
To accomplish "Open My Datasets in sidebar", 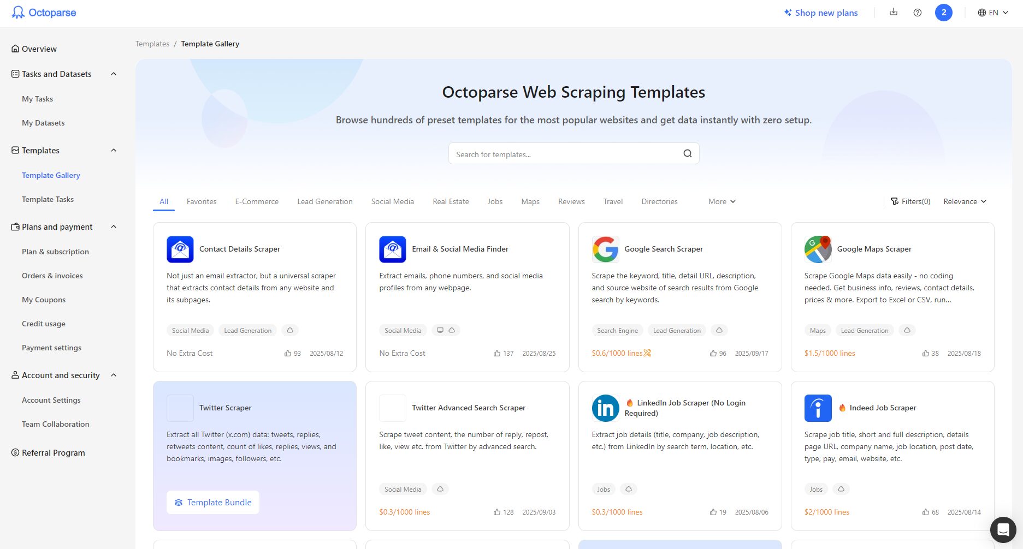I will (x=43, y=123).
